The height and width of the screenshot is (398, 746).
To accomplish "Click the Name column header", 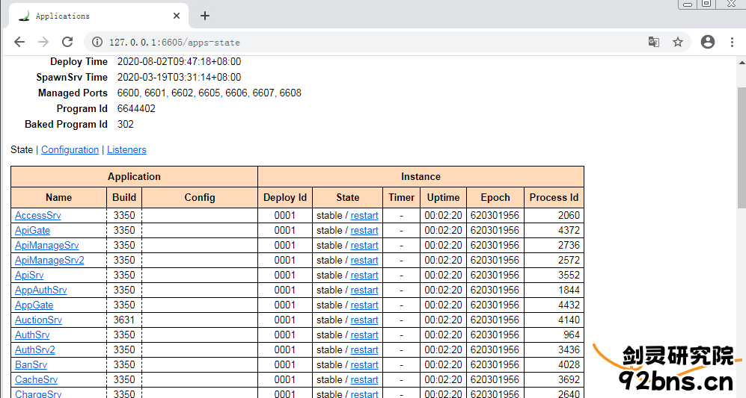I will tap(58, 198).
